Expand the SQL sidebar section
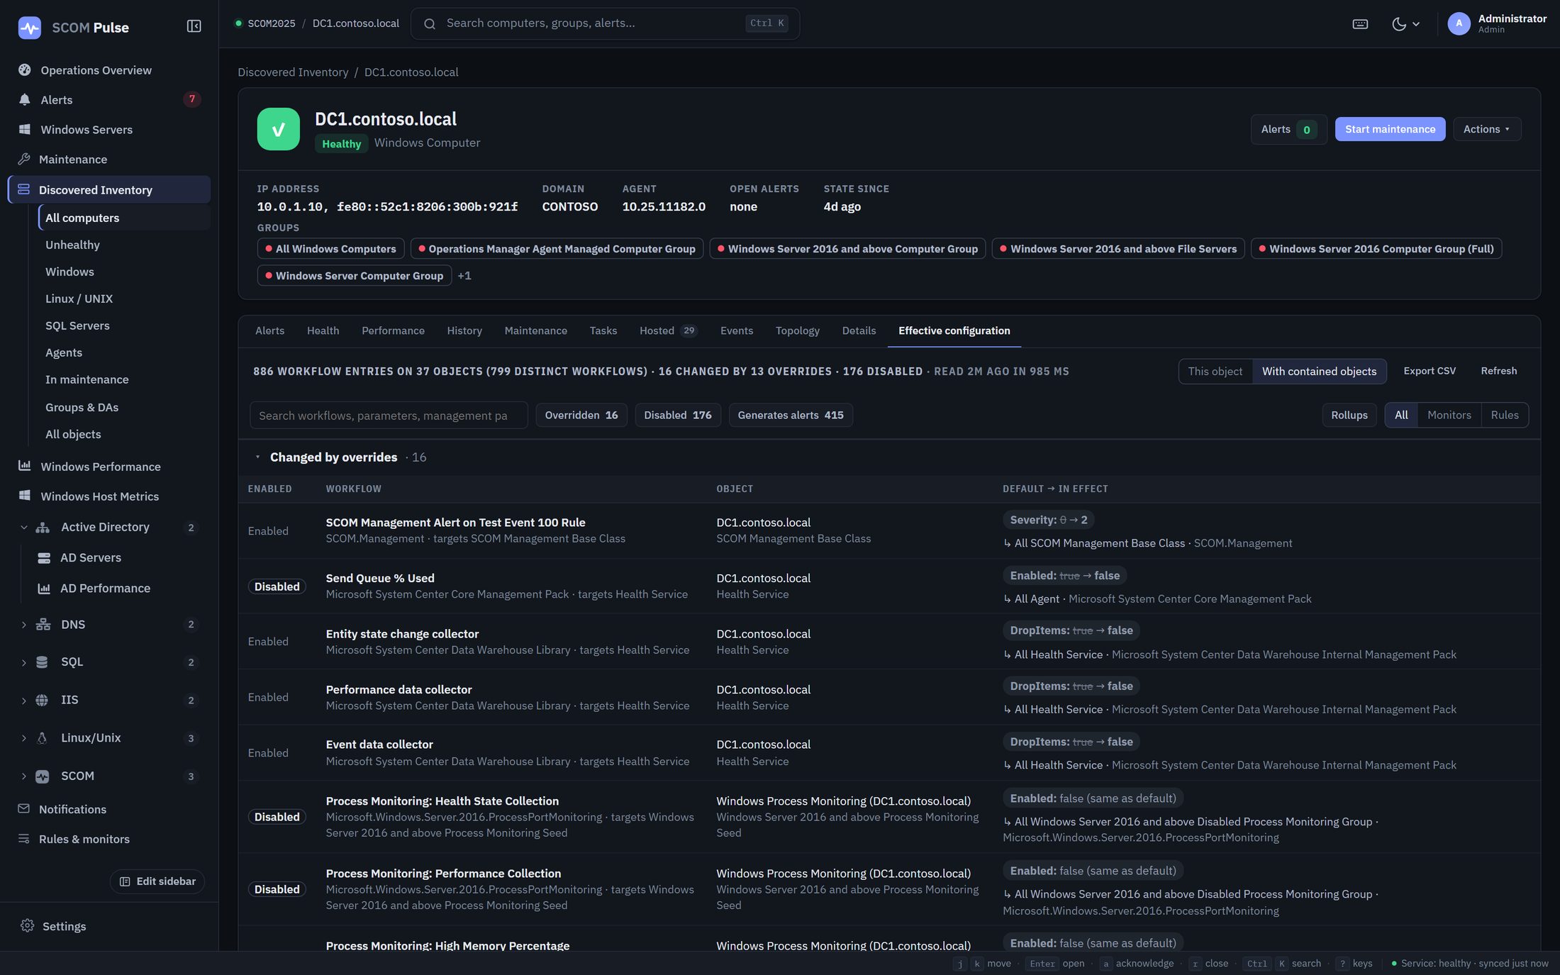Screen dimensions: 1560x975 (24, 662)
